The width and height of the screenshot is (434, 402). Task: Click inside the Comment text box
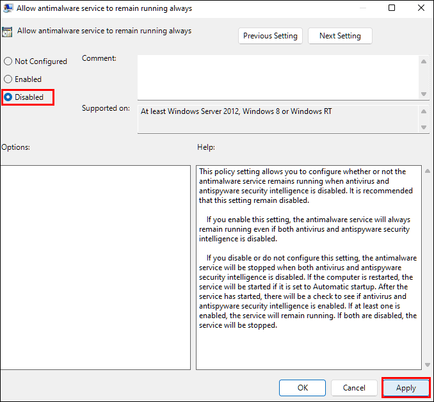[x=278, y=77]
